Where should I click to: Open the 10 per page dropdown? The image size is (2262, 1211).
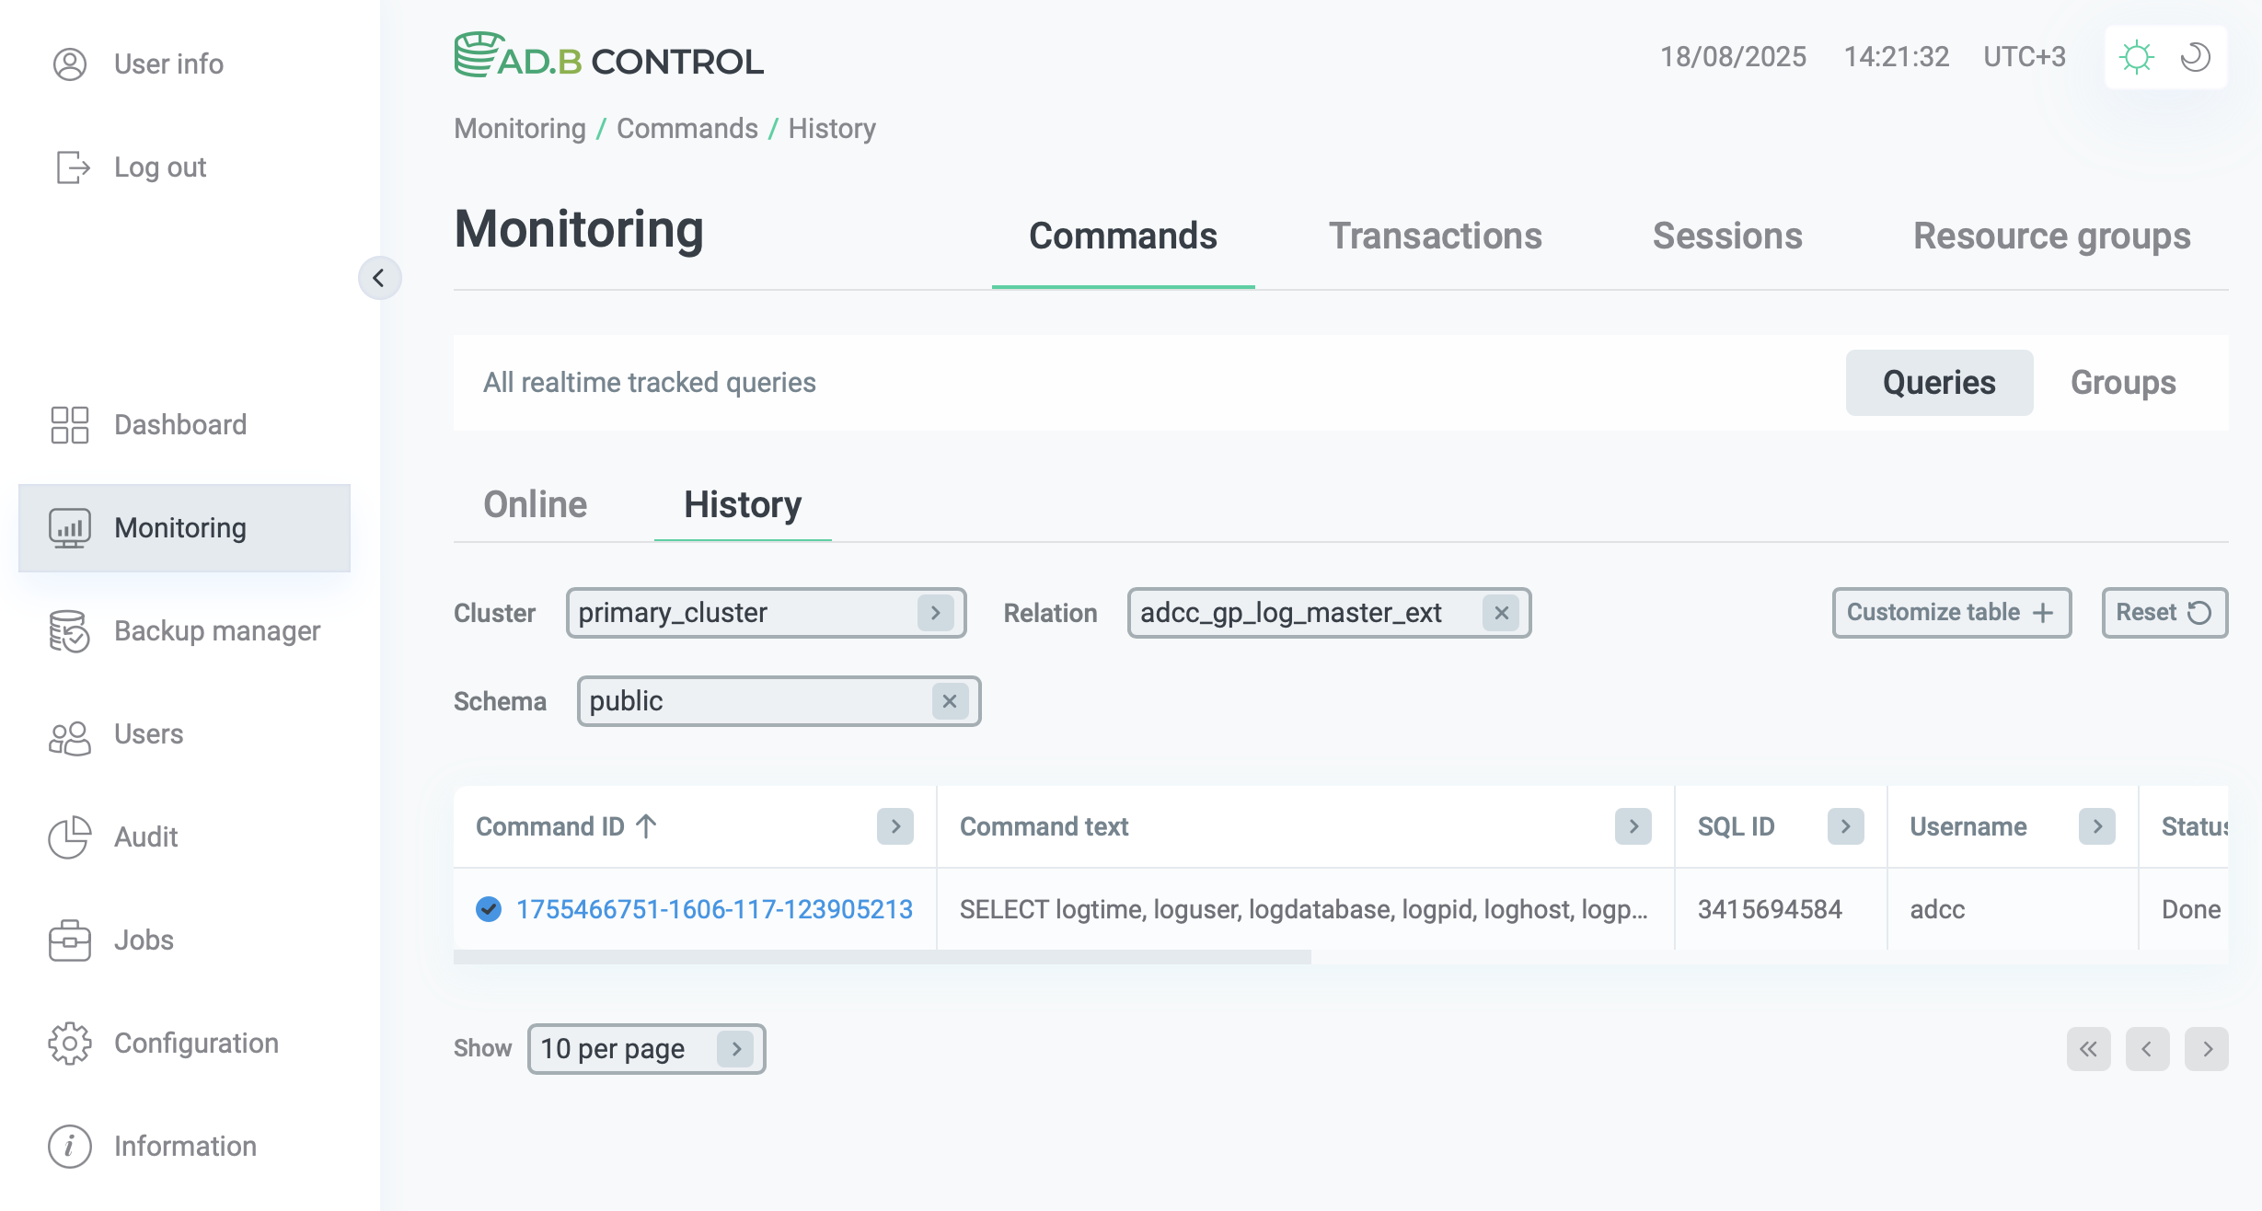[735, 1049]
